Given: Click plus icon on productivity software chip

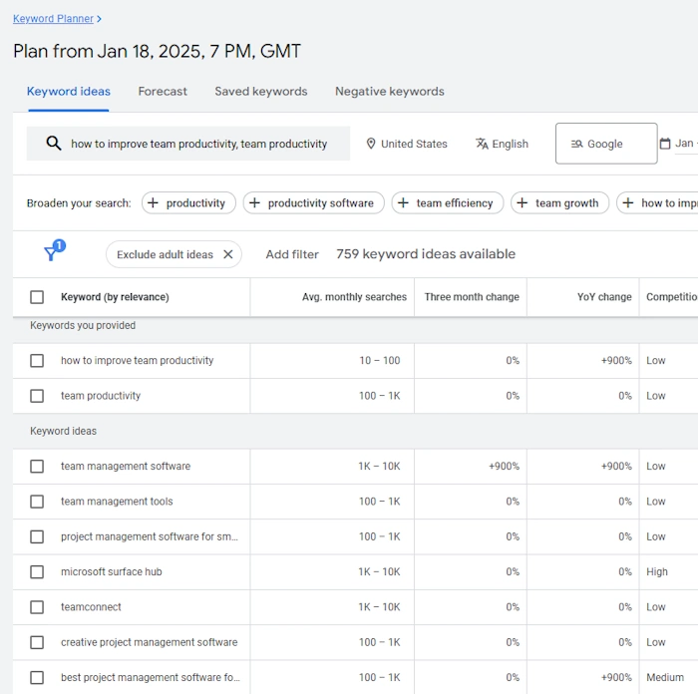Looking at the screenshot, I should coord(254,203).
